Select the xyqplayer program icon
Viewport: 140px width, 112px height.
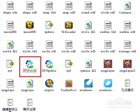tap(108, 64)
